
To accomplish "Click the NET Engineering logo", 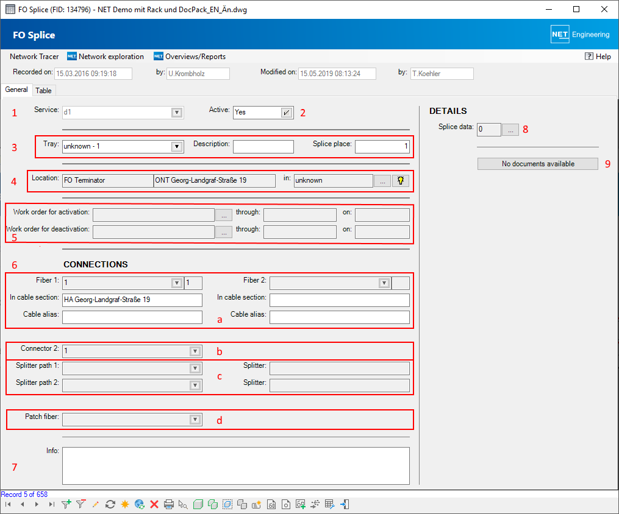I will point(581,34).
